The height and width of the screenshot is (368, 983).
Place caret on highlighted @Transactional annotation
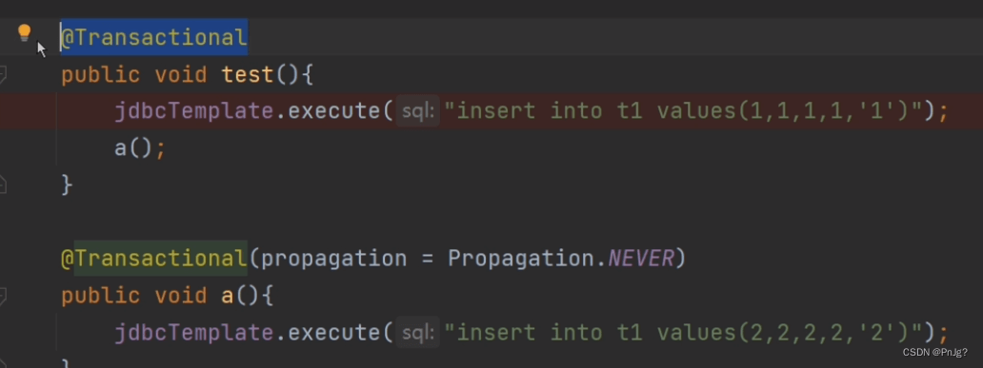(x=154, y=37)
